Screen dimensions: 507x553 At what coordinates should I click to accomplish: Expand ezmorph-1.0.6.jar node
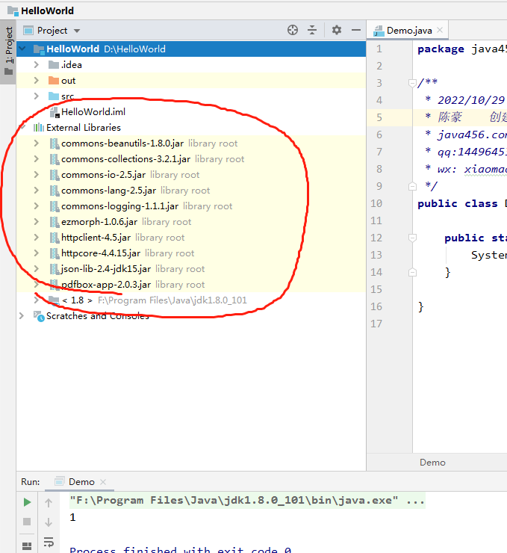click(x=37, y=221)
